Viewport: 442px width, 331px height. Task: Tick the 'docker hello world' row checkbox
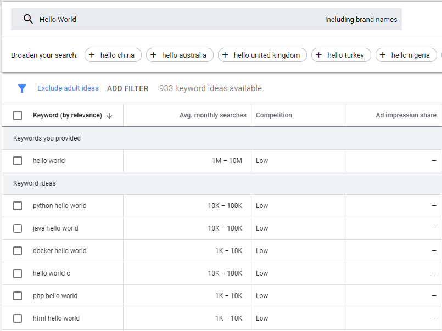point(18,251)
